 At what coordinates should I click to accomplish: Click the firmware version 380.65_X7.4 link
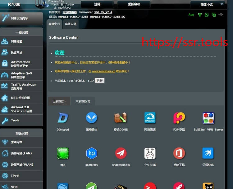[x=103, y=12]
